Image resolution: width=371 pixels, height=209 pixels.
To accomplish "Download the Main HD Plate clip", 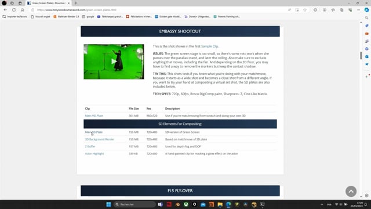I will tap(94, 116).
